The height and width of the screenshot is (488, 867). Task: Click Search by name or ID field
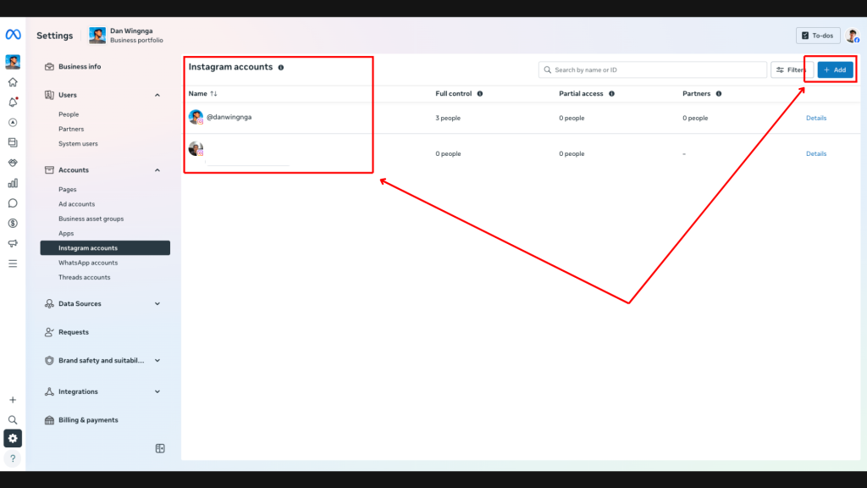(x=653, y=69)
